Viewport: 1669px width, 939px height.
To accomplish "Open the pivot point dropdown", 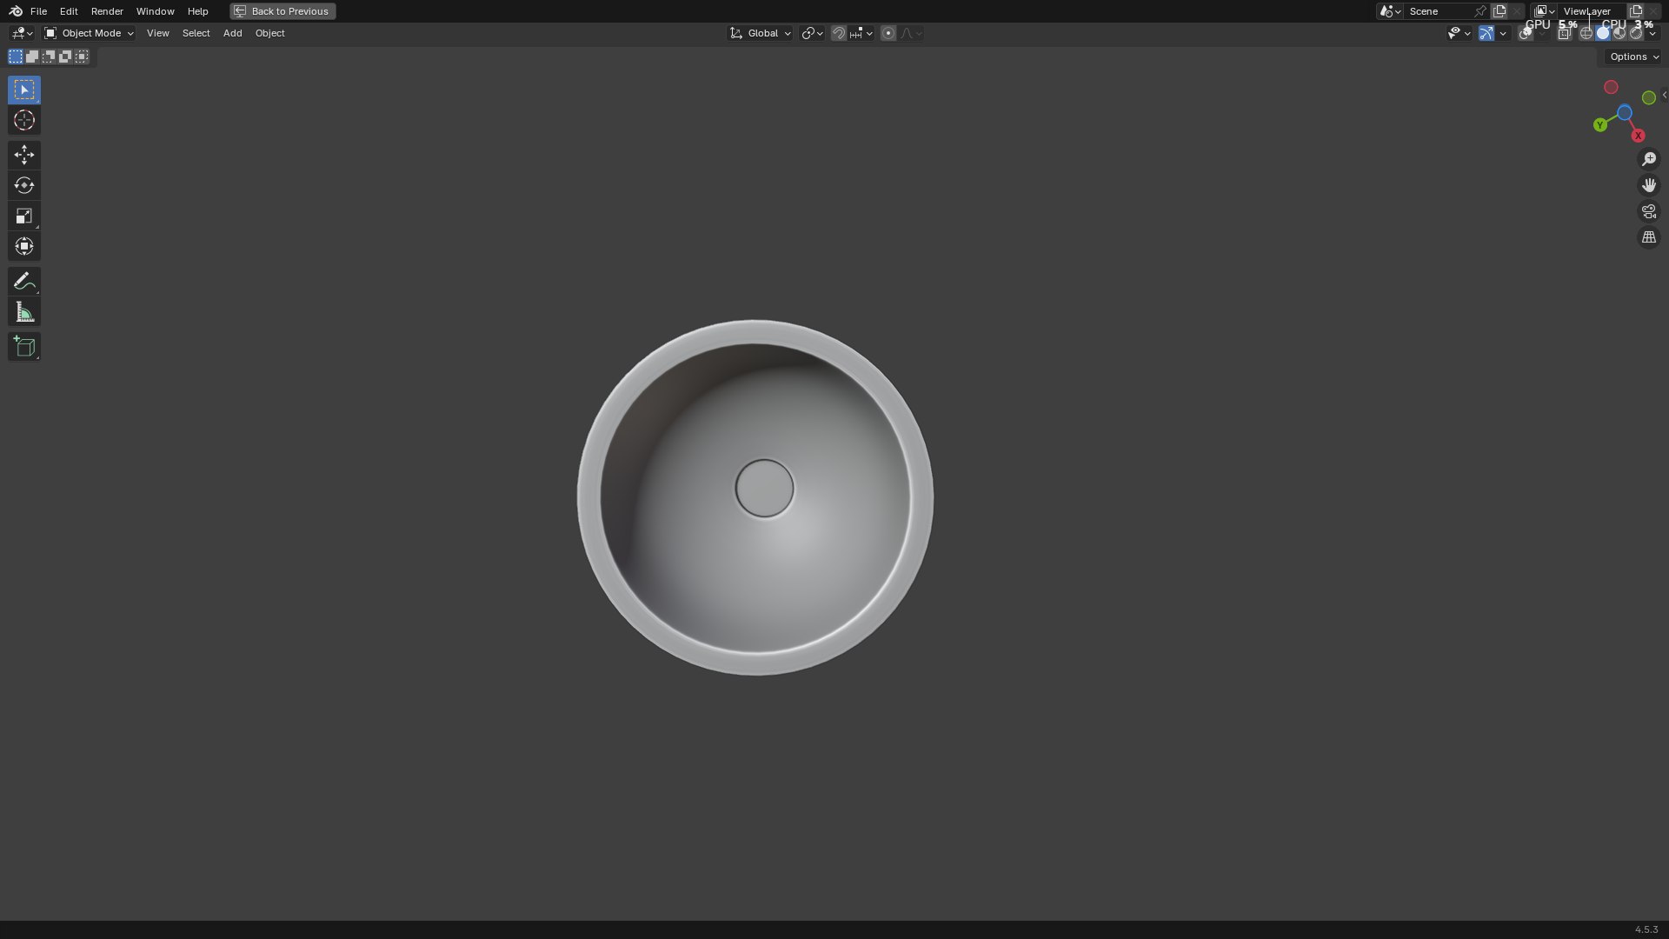I will pos(812,33).
